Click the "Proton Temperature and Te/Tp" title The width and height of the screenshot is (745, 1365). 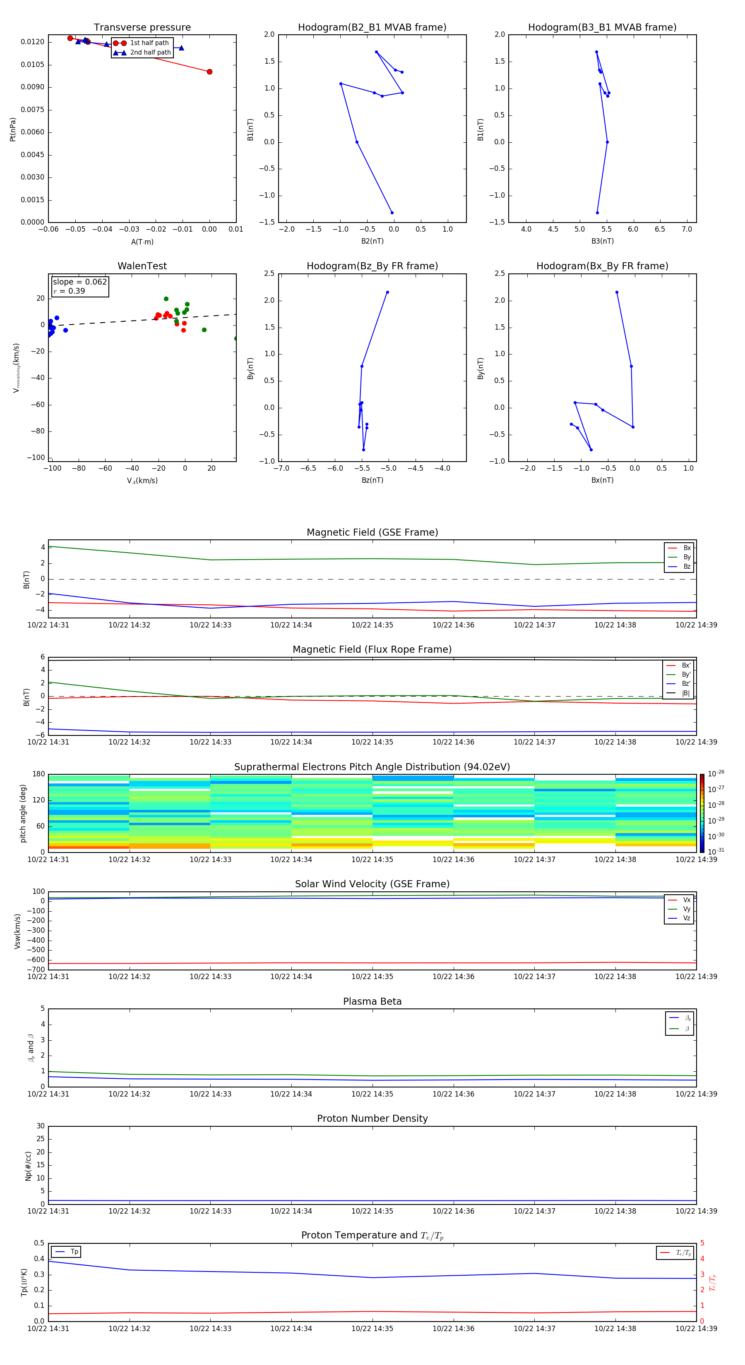click(372, 1236)
